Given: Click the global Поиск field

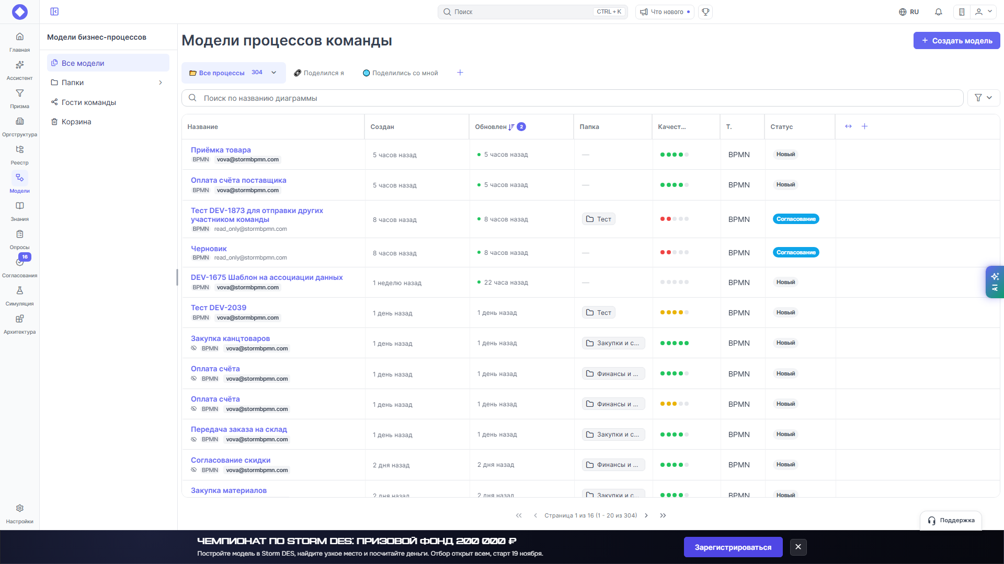Looking at the screenshot, I should (x=532, y=12).
